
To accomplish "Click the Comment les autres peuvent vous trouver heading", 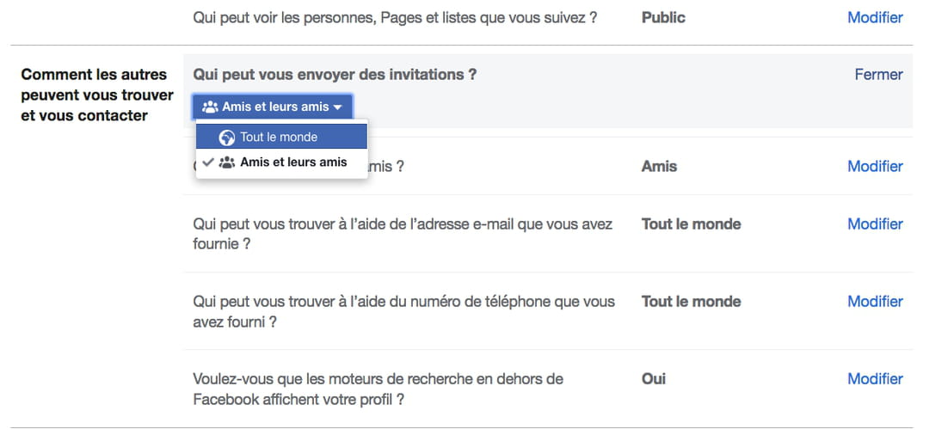I will coord(96,95).
